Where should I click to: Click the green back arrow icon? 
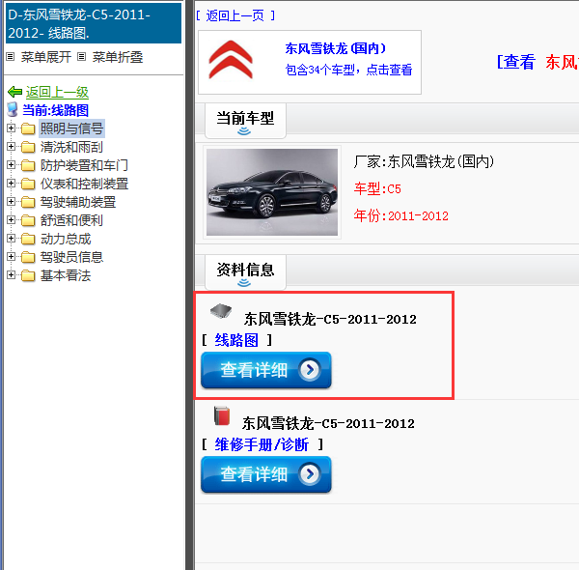[x=14, y=92]
